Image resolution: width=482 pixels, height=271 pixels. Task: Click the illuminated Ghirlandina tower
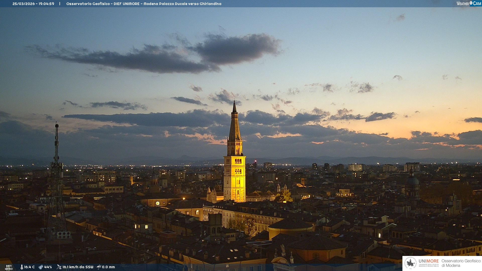click(x=235, y=178)
